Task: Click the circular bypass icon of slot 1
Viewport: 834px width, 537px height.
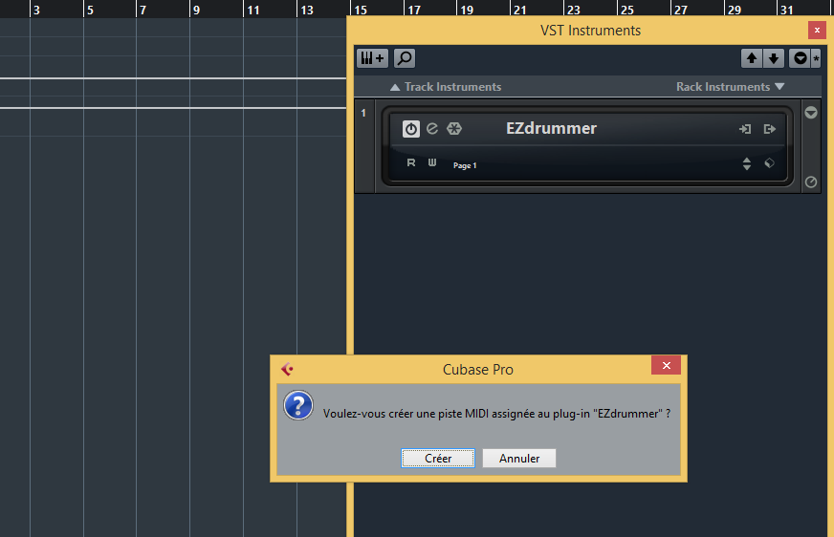Action: pos(811,183)
